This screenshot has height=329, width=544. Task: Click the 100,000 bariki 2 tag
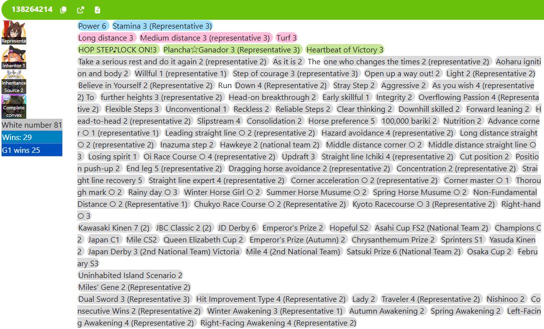409,121
